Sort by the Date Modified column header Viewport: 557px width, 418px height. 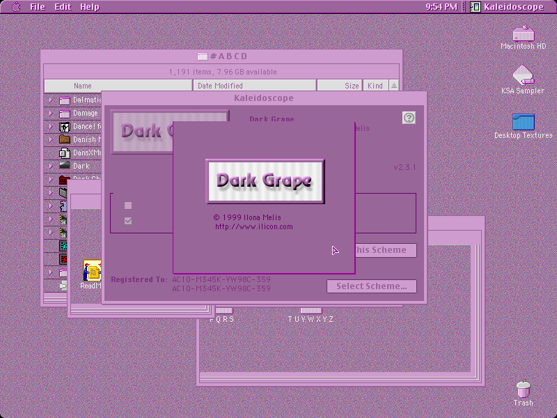pos(254,86)
